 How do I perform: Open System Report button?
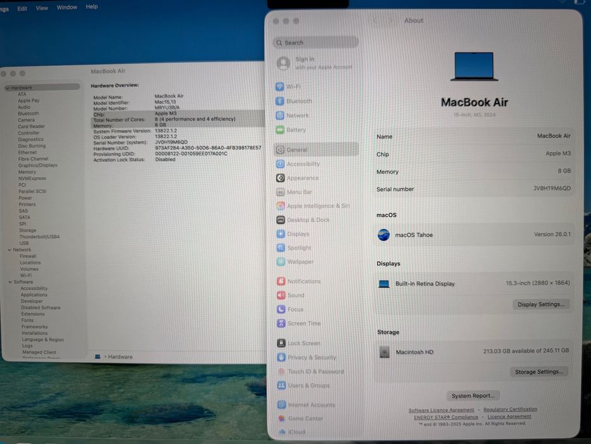473,395
